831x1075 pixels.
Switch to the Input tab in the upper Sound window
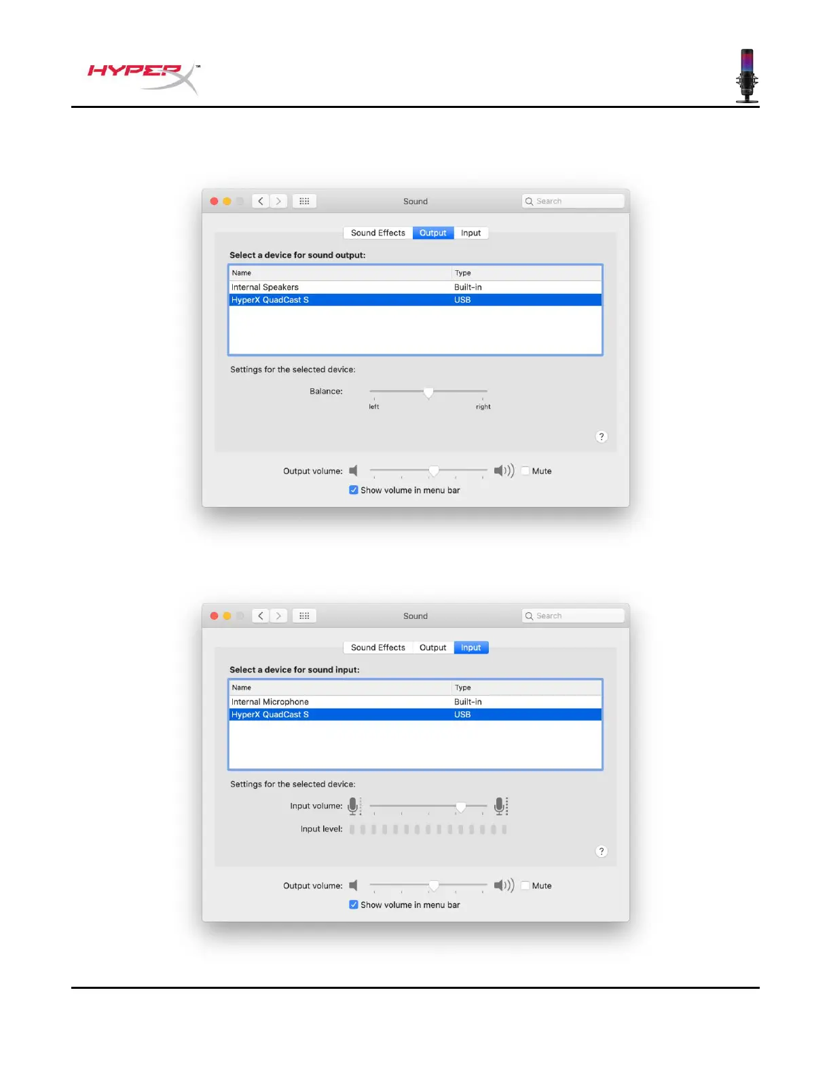471,233
